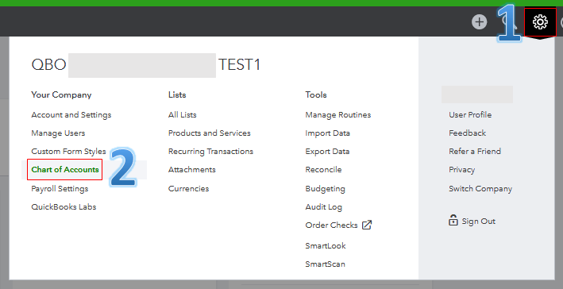The width and height of the screenshot is (563, 289).
Task: Open Attachments list
Action: pyautogui.click(x=191, y=169)
